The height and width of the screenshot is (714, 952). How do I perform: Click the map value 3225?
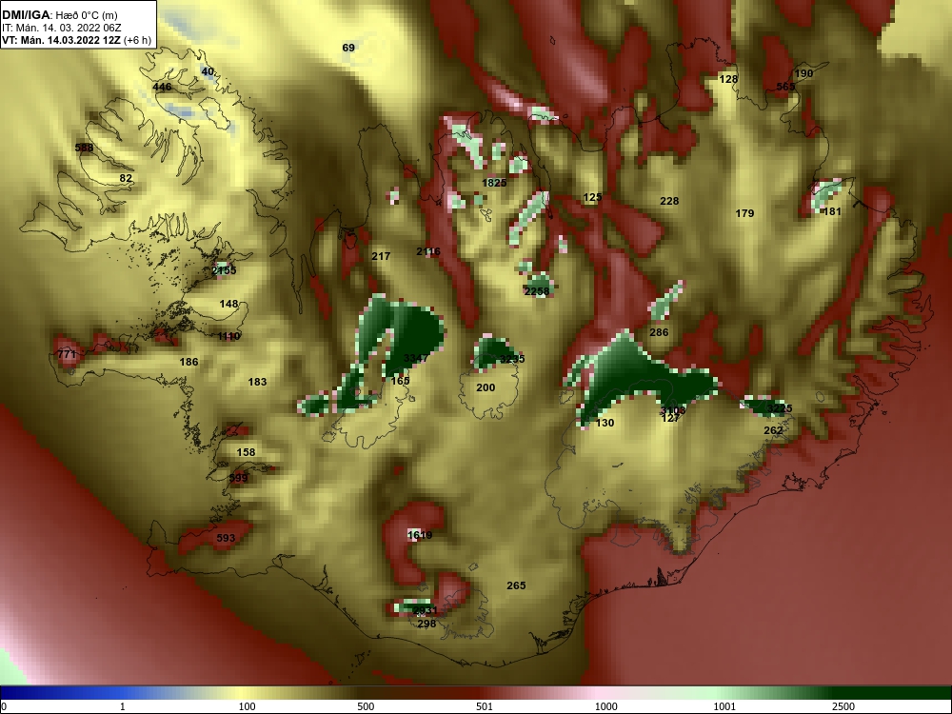780,408
